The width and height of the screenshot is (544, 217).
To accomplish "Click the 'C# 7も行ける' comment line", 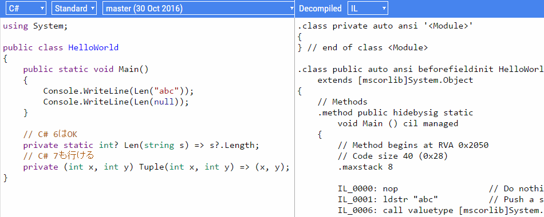I will point(58,156).
